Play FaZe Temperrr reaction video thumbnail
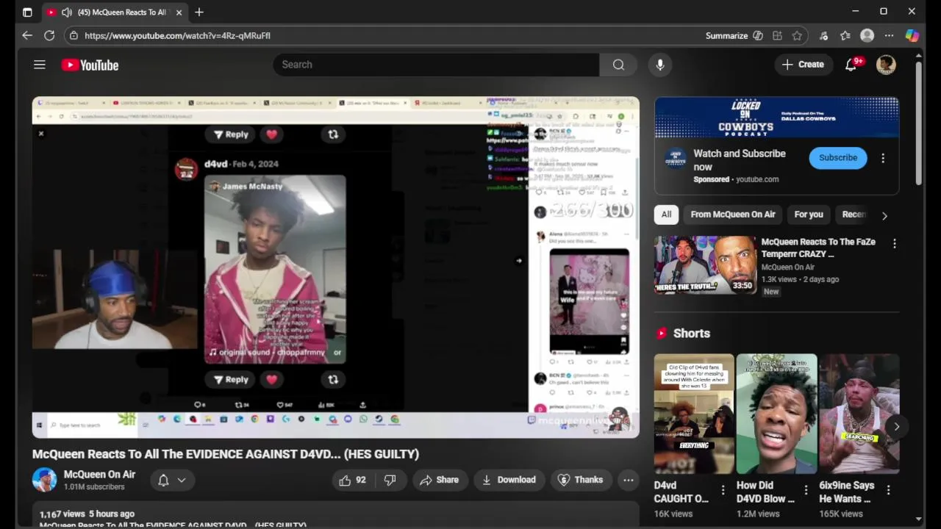This screenshot has height=529, width=941. pos(705,265)
